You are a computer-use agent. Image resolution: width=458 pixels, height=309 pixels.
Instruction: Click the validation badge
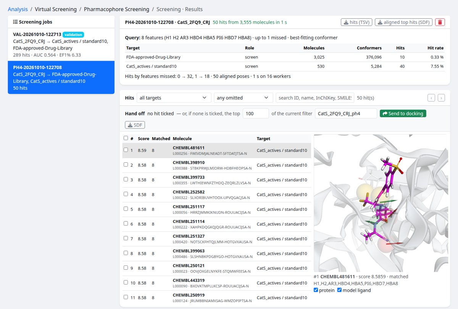tap(73, 35)
